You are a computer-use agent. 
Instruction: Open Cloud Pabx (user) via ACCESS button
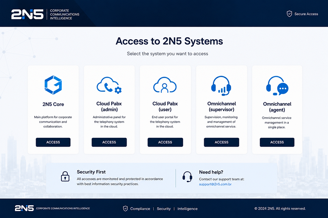(165, 142)
